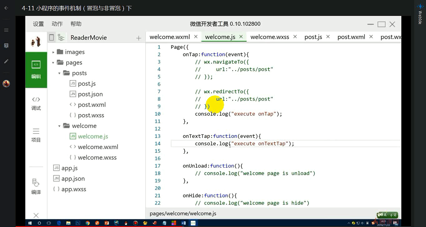
Task: Click the onTextTap function line
Action: pos(222,136)
